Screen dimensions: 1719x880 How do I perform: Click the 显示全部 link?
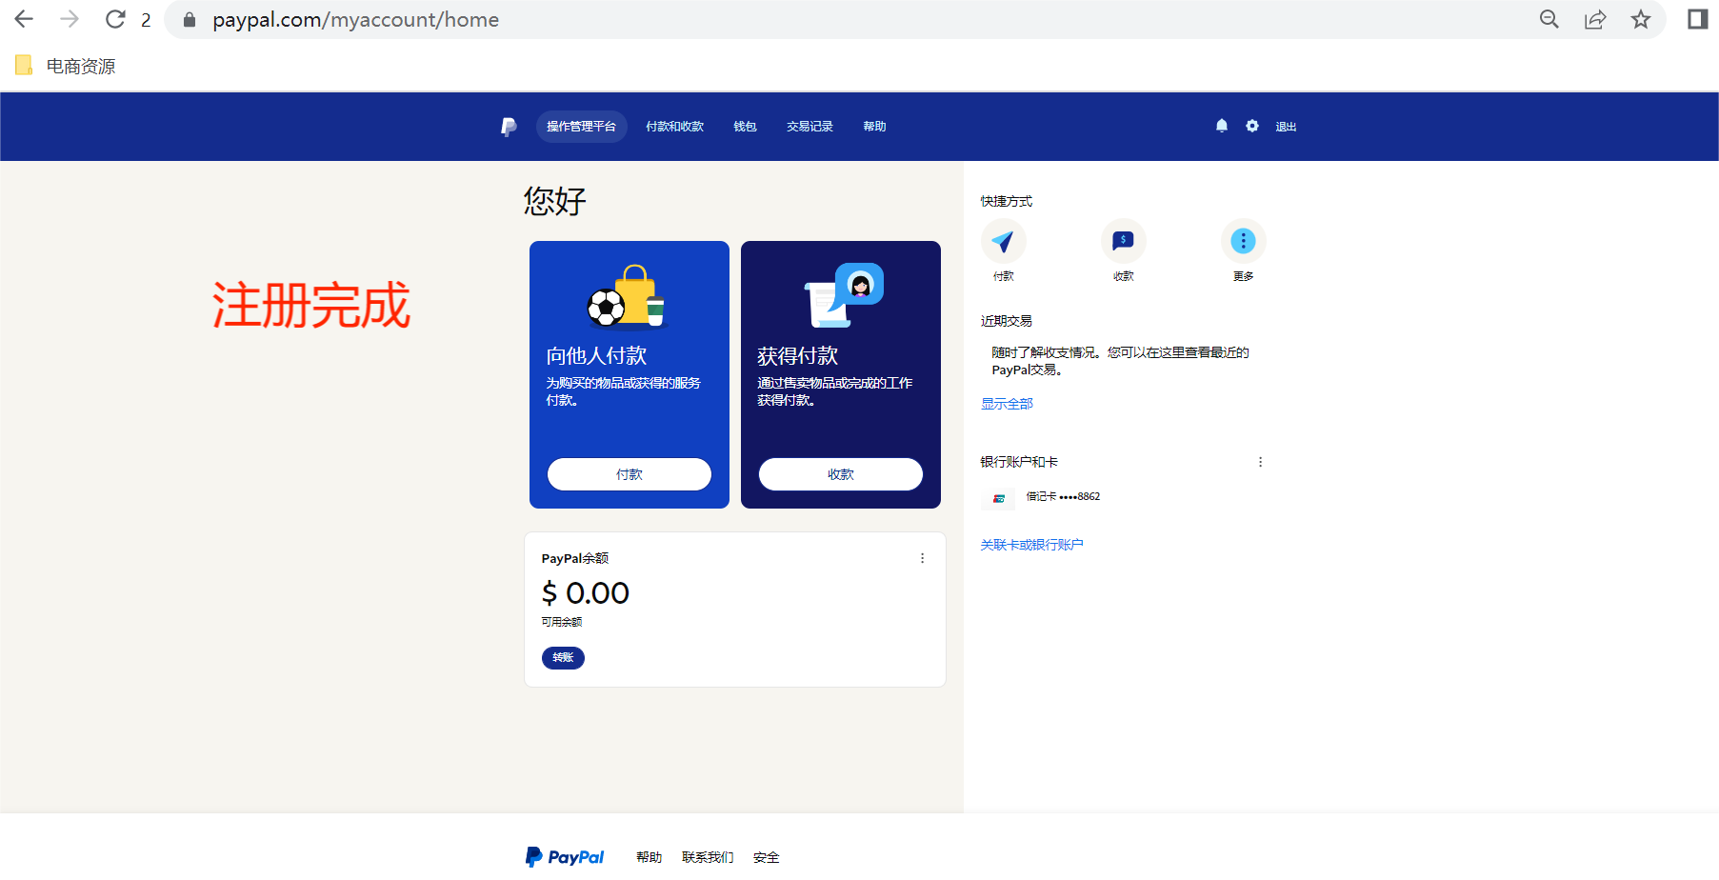pyautogui.click(x=1007, y=404)
